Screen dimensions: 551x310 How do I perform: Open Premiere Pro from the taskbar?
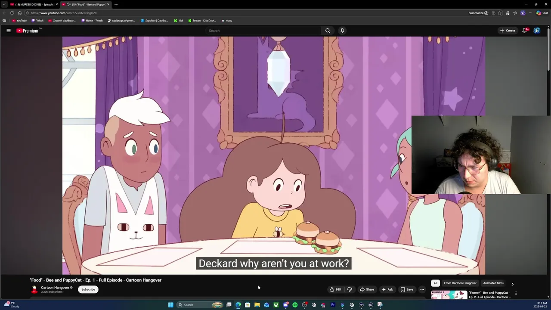pos(333,305)
